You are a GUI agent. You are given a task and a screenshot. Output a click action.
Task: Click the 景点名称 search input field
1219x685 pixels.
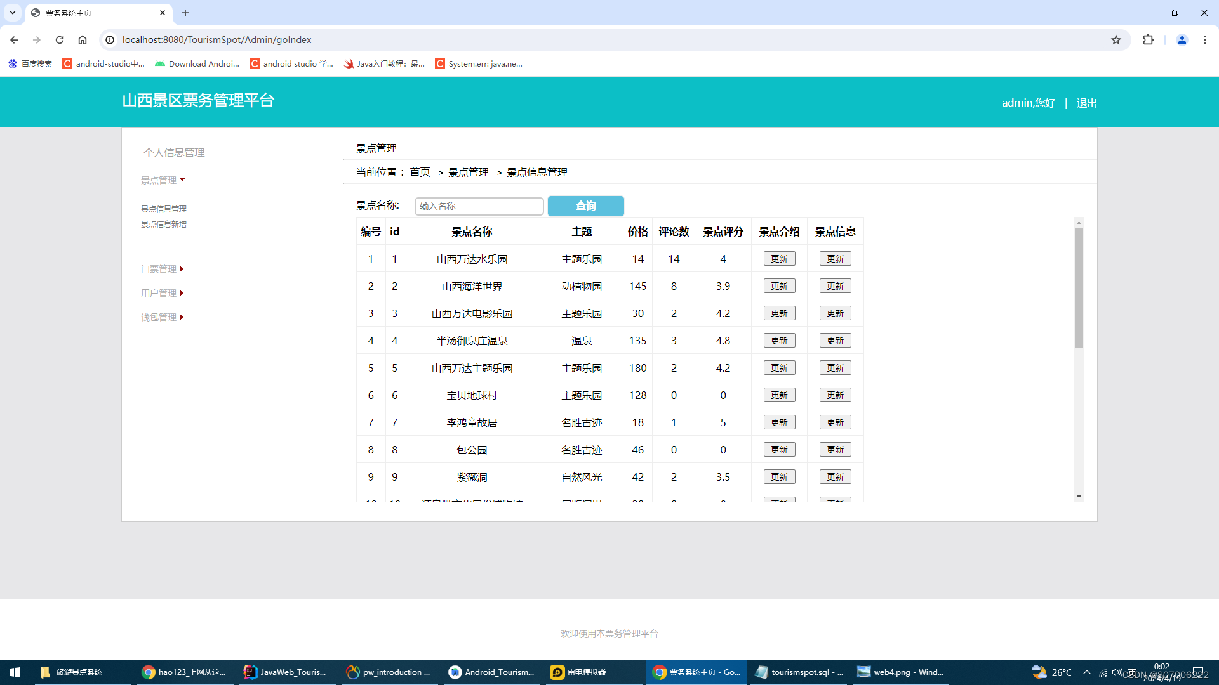(x=479, y=206)
